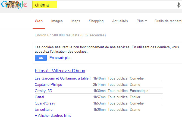
Task: Open the Capitaine Phillips film link
Action: (48, 85)
